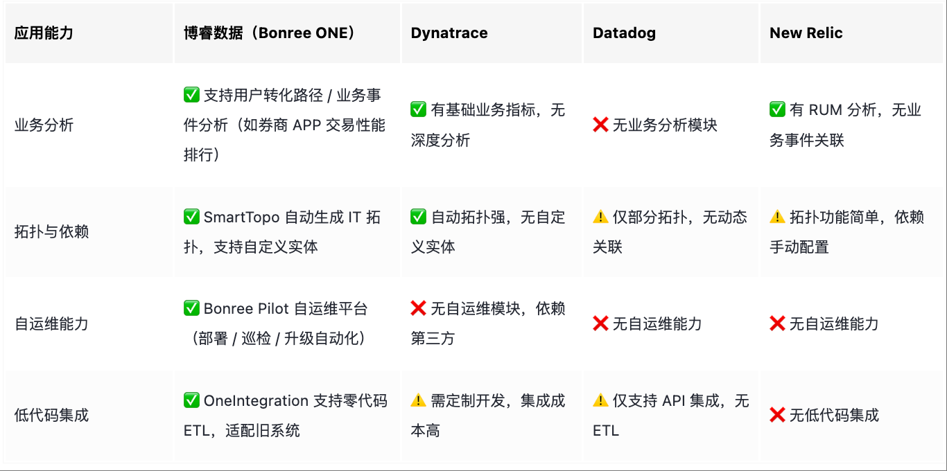The height and width of the screenshot is (471, 947).
Task: Click the green checkmark beside SmartTopo text
Action: 191,217
